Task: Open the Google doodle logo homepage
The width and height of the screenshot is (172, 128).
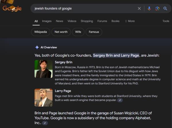Action: pos(12,8)
